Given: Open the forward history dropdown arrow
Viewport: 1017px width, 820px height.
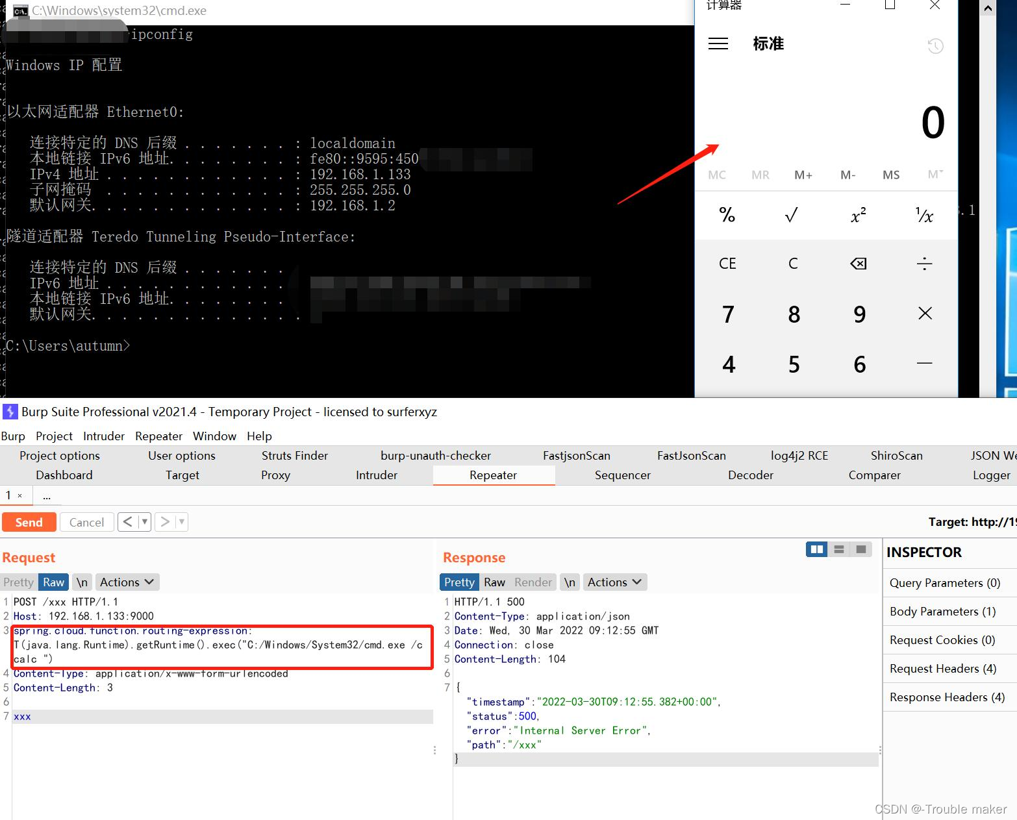Looking at the screenshot, I should click(182, 521).
